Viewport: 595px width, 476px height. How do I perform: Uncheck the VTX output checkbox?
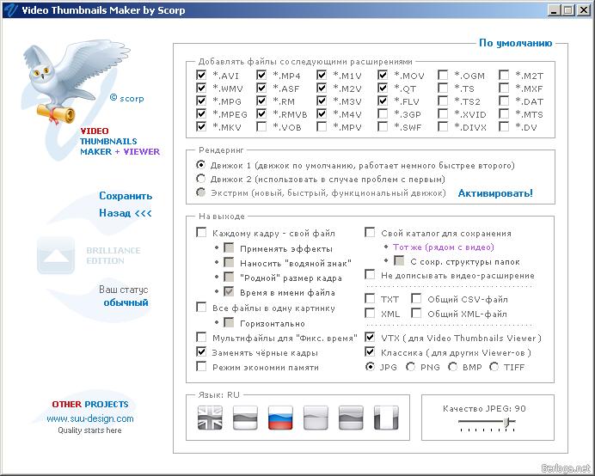[370, 337]
